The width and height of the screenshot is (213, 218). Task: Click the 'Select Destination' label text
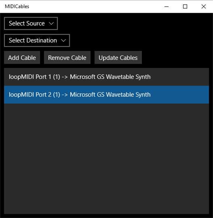[x=33, y=41]
